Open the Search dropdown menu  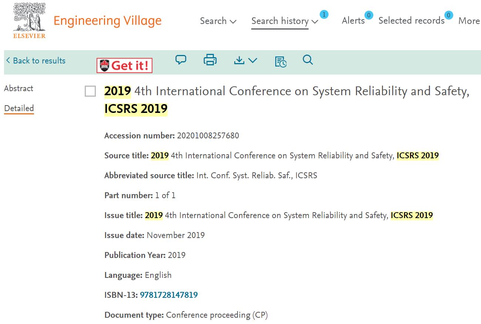(218, 21)
